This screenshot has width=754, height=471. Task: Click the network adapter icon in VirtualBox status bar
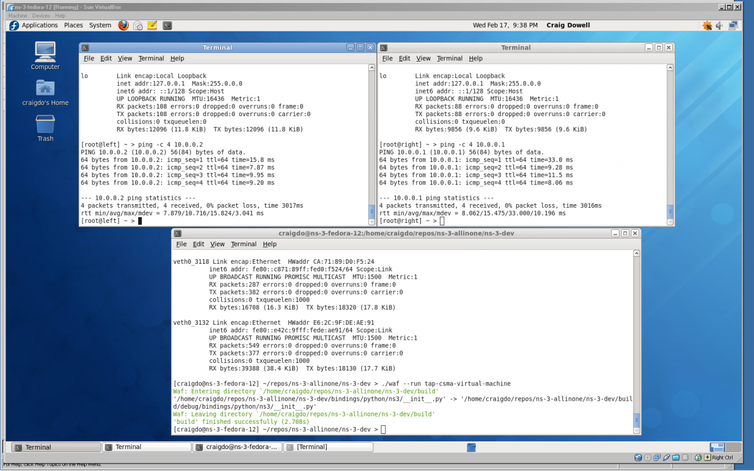click(656, 457)
